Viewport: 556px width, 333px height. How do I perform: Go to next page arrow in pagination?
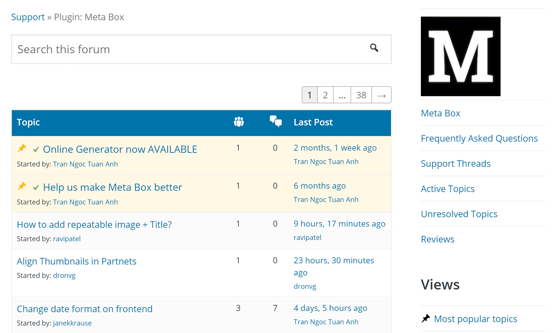coord(381,95)
